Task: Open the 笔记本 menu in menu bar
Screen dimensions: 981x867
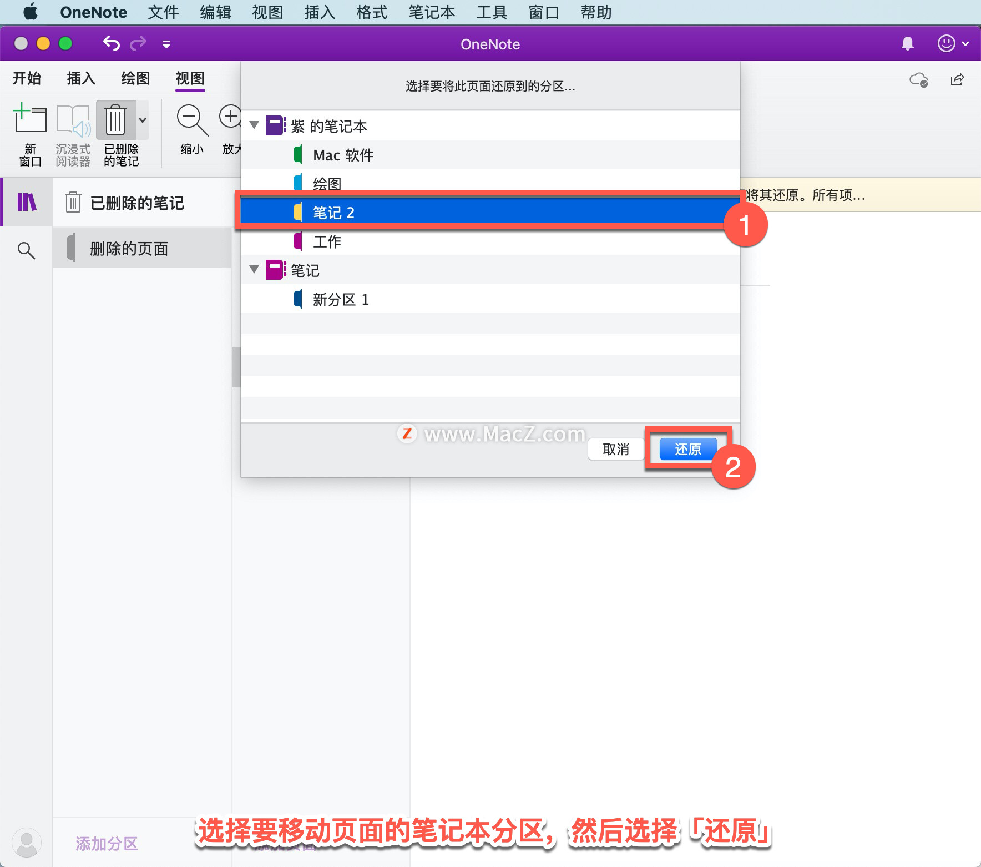Action: click(432, 12)
